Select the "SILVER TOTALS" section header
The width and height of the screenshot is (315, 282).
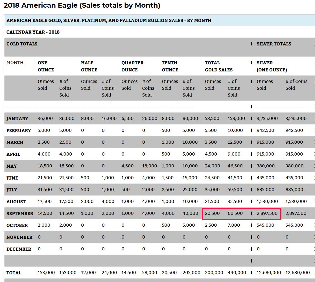(x=274, y=44)
